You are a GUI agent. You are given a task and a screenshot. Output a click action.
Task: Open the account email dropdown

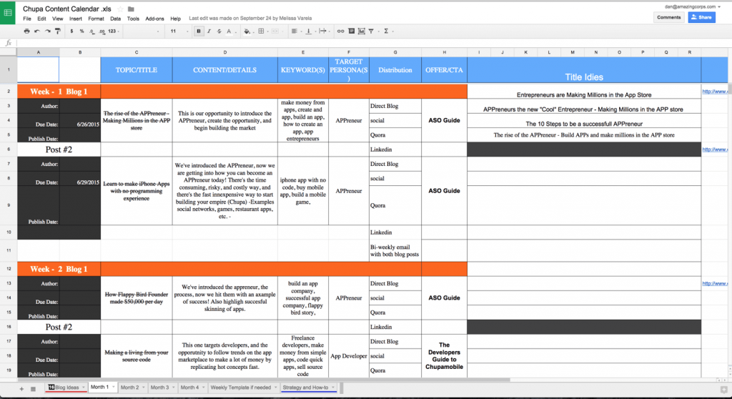[692, 6]
